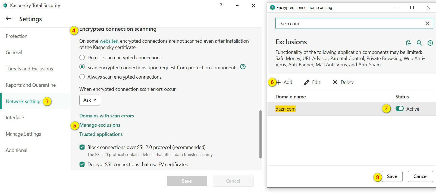Click Edit exclusion pencil button

click(x=312, y=82)
